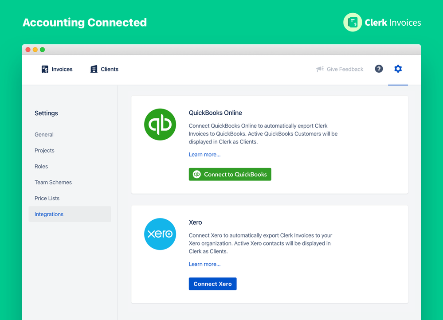The image size is (443, 320).
Task: Click the Clerk Invoices logo
Action: point(382,22)
